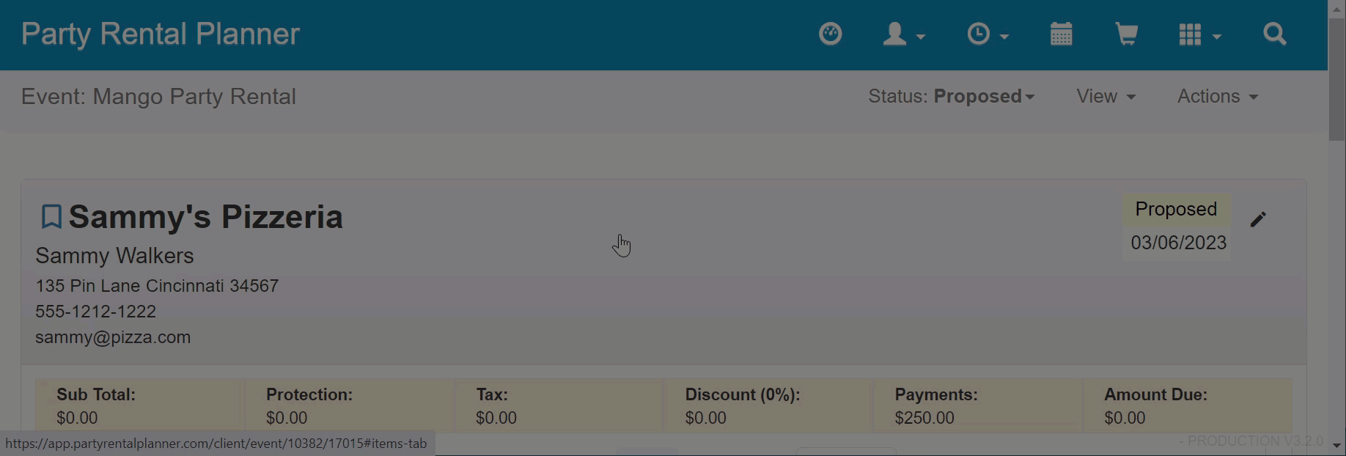The image size is (1346, 456).
Task: Click the Amount Due summary box
Action: pos(1186,405)
